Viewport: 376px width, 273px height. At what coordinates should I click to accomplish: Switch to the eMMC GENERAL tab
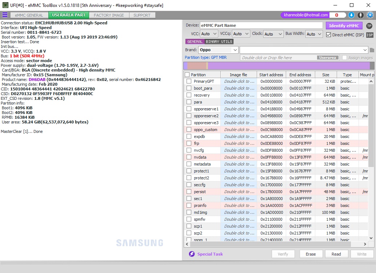29,15
